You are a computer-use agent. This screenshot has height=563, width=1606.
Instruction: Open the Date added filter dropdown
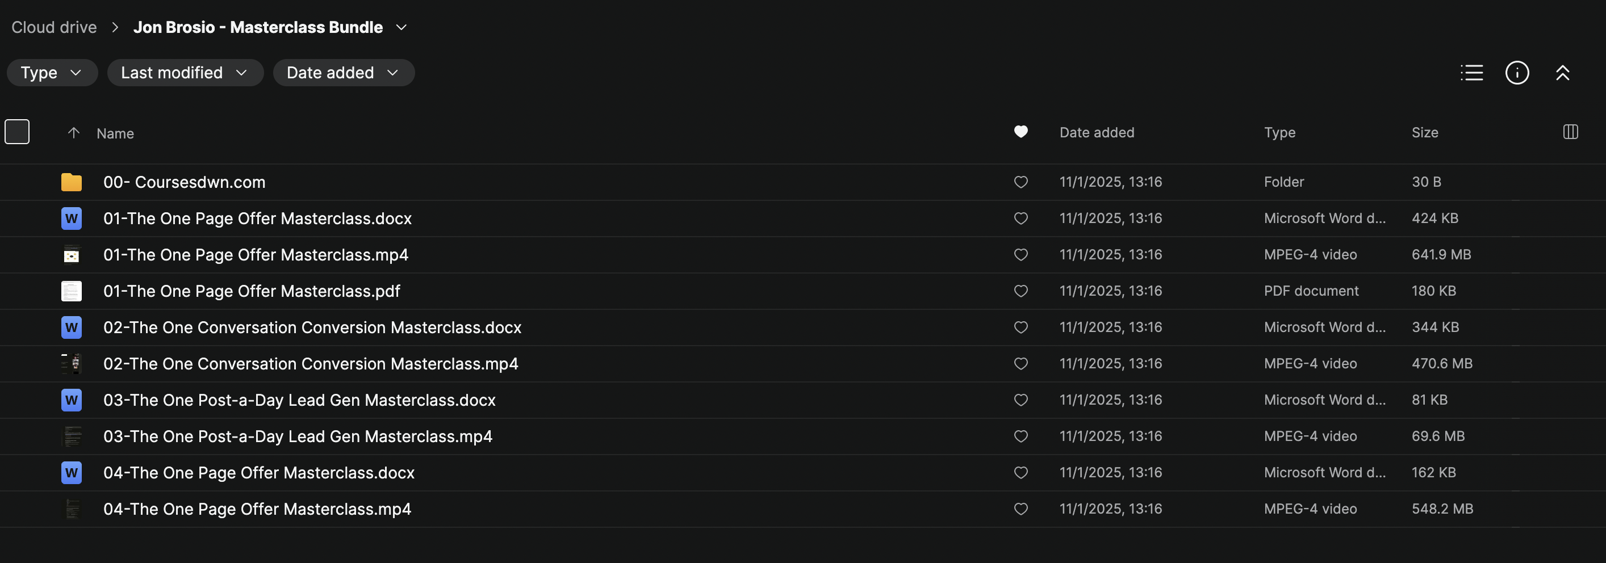343,73
